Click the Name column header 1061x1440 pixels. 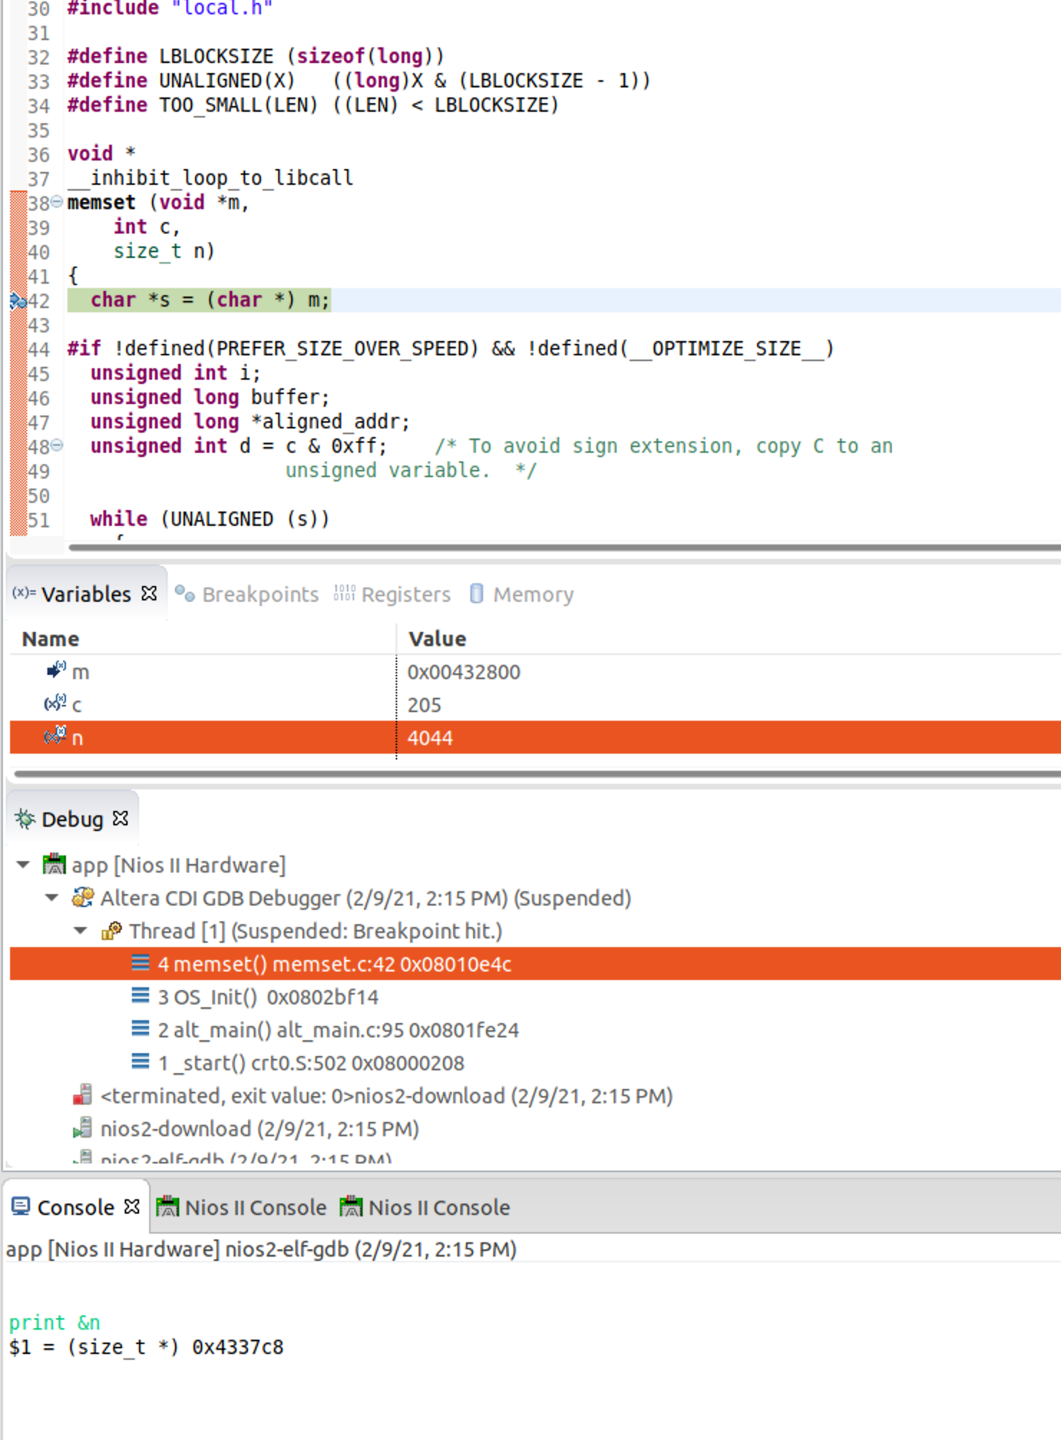(x=50, y=639)
